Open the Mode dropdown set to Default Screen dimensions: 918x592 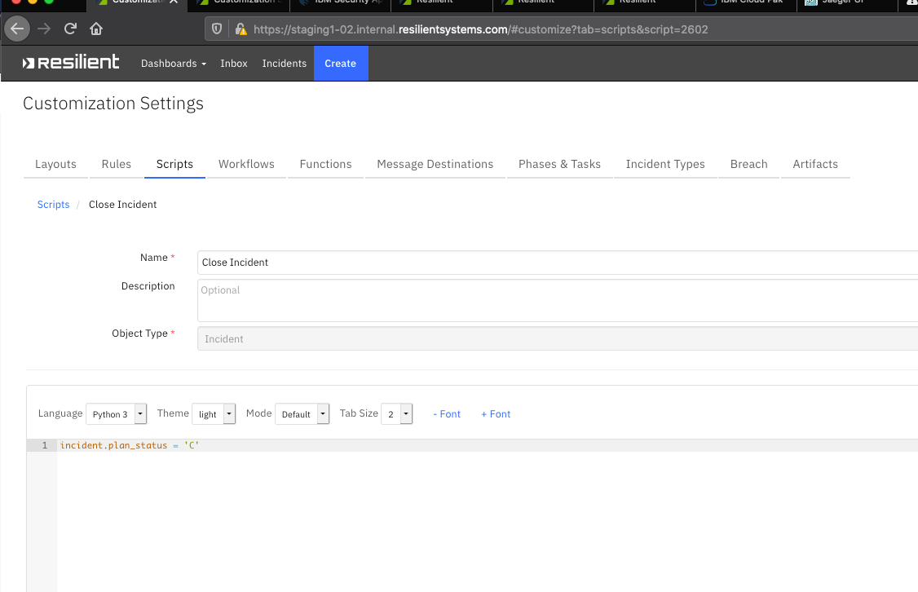302,414
